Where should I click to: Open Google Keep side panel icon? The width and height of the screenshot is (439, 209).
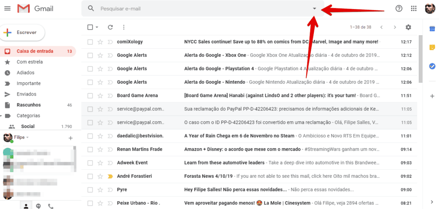432,47
